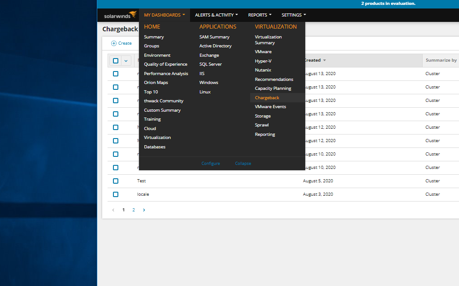Open Virtualization under Home column
This screenshot has height=286, width=459.
pos(157,138)
